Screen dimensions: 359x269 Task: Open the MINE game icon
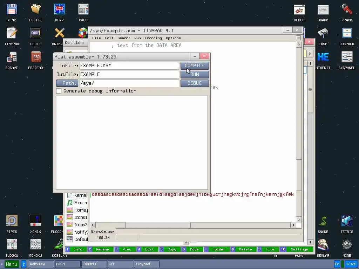click(x=347, y=248)
